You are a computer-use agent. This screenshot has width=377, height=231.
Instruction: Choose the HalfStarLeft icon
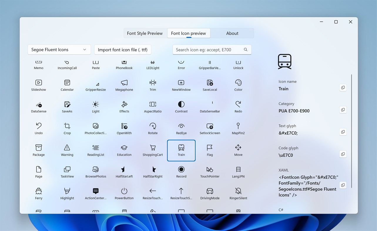[124, 172]
